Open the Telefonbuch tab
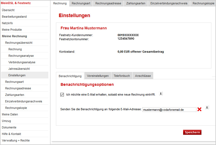 coord(122,76)
